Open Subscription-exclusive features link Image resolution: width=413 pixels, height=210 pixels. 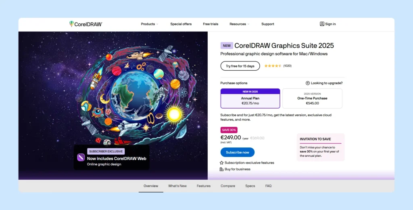[x=249, y=163]
